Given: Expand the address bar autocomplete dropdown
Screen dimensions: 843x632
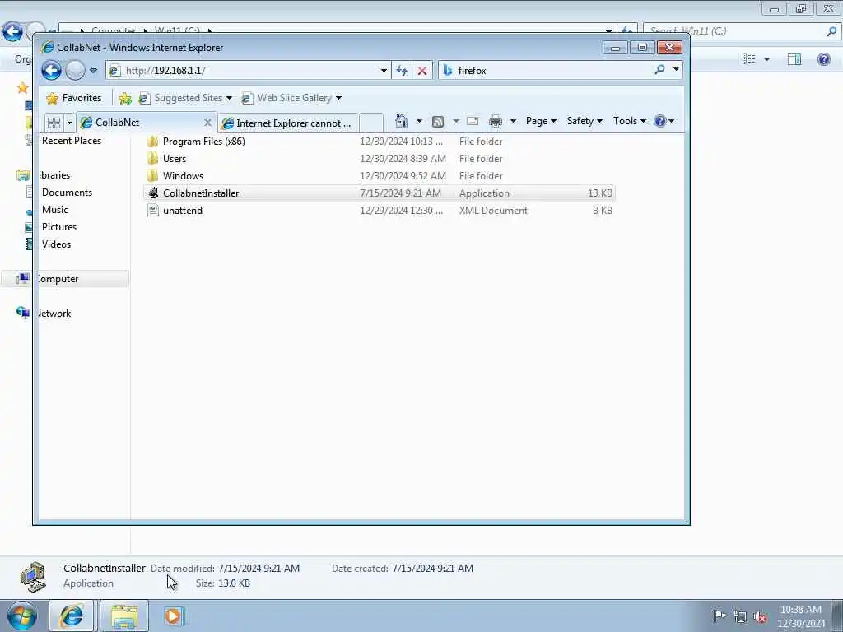Looking at the screenshot, I should point(384,71).
